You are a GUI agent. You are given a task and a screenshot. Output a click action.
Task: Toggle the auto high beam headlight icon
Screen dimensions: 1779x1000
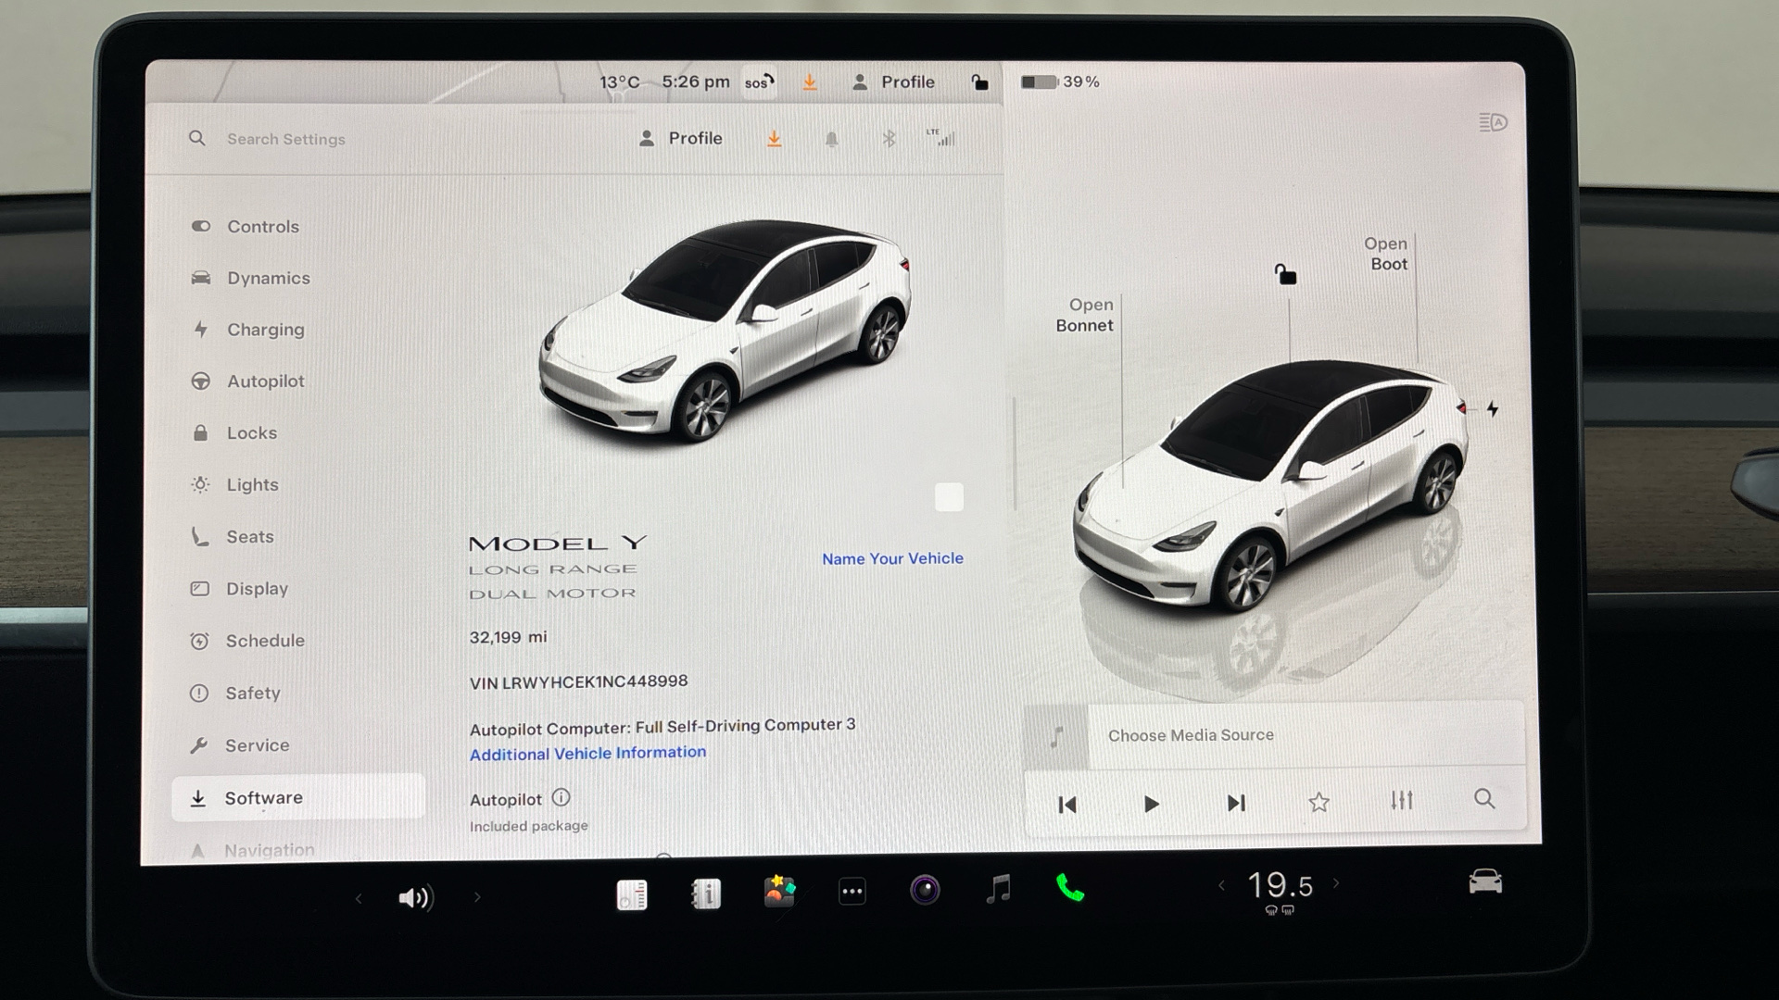pyautogui.click(x=1493, y=122)
